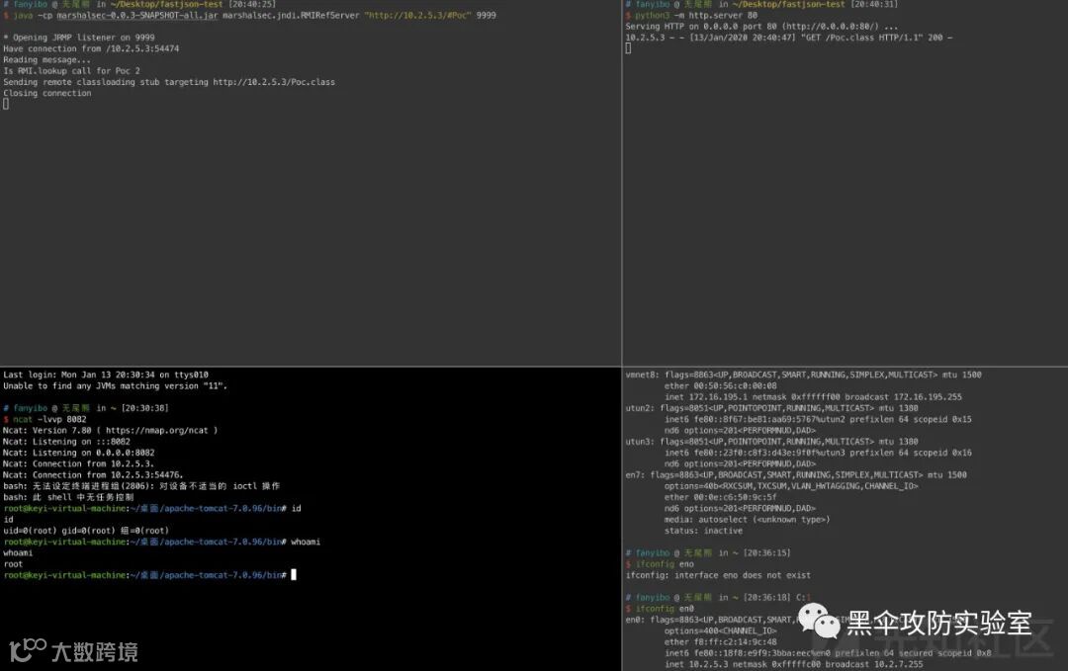The width and height of the screenshot is (1068, 671).
Task: Click 'ether f8:ff:c2:14:9c:48' line
Action: 721,642
